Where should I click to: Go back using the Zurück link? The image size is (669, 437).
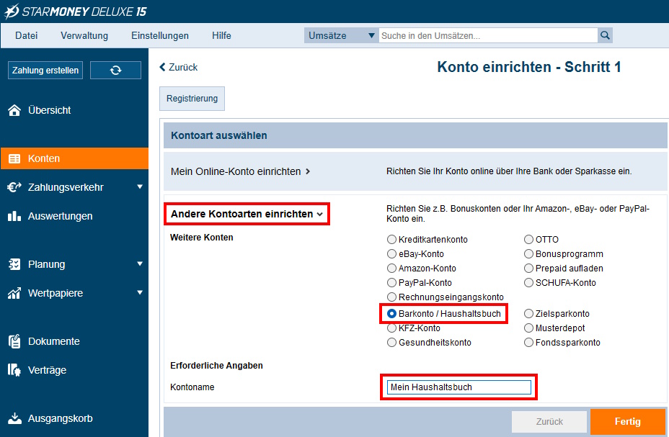(179, 67)
